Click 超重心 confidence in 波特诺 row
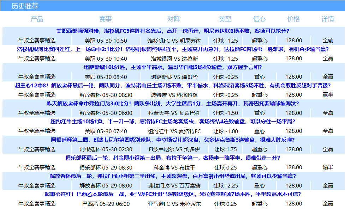 point(260,95)
